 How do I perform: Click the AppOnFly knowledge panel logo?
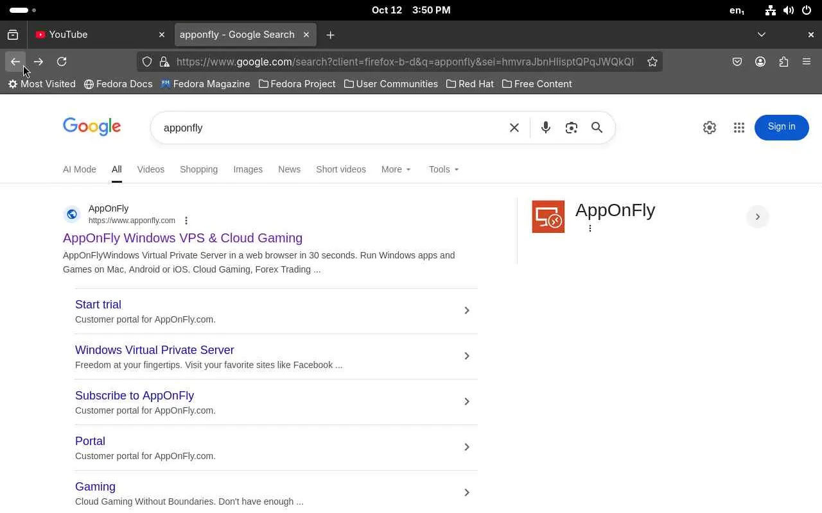point(548,217)
